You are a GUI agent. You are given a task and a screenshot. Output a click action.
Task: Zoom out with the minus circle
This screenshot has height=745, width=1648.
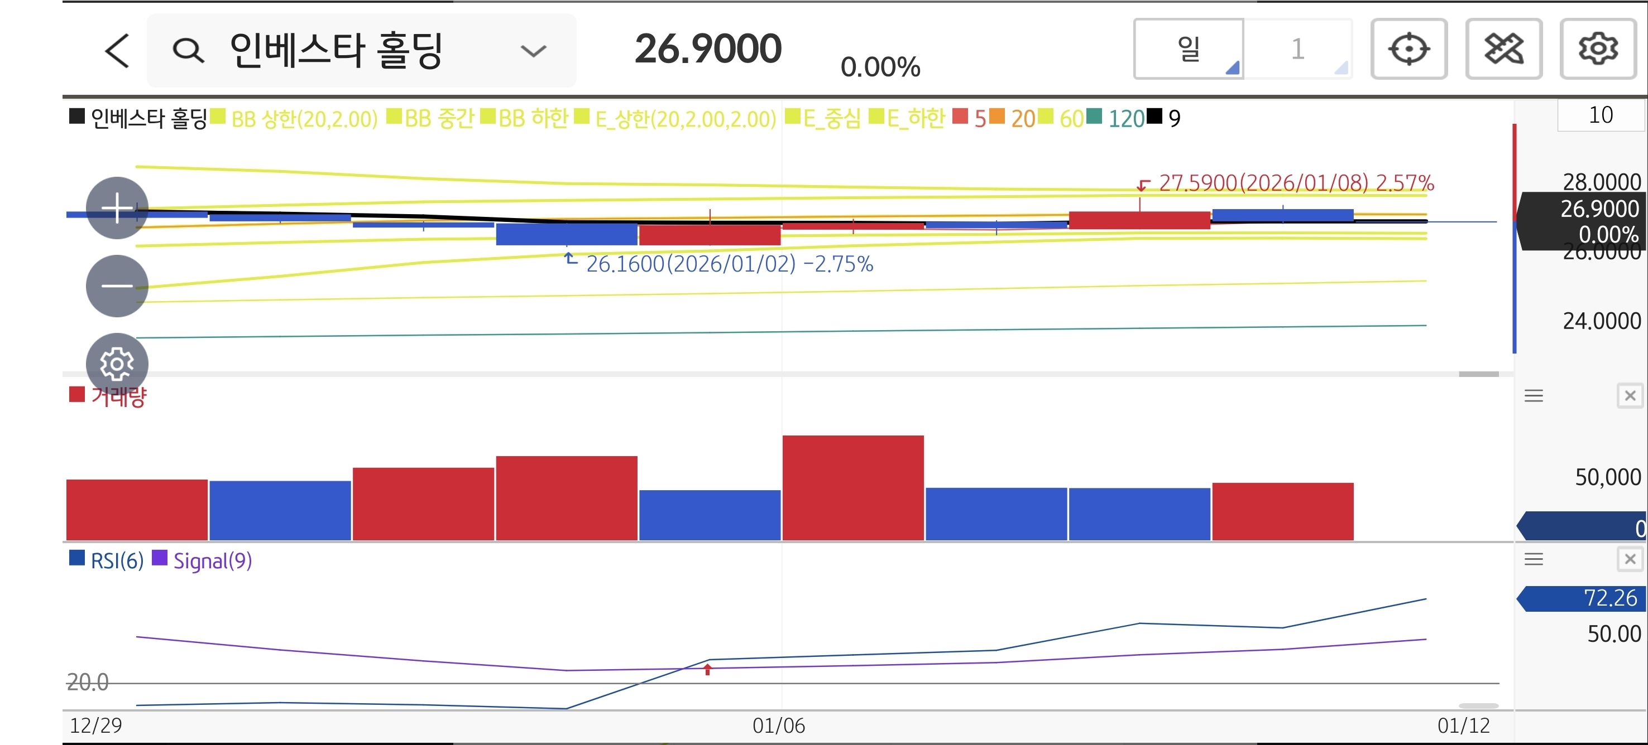click(117, 286)
